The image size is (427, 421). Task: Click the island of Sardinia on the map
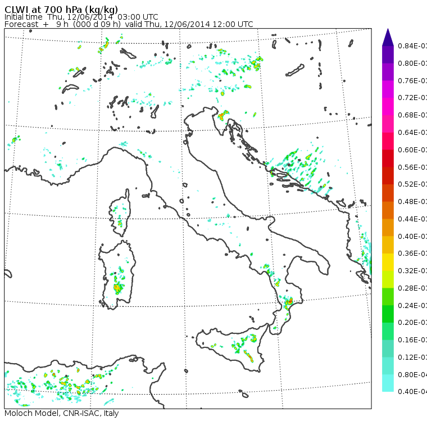117,275
